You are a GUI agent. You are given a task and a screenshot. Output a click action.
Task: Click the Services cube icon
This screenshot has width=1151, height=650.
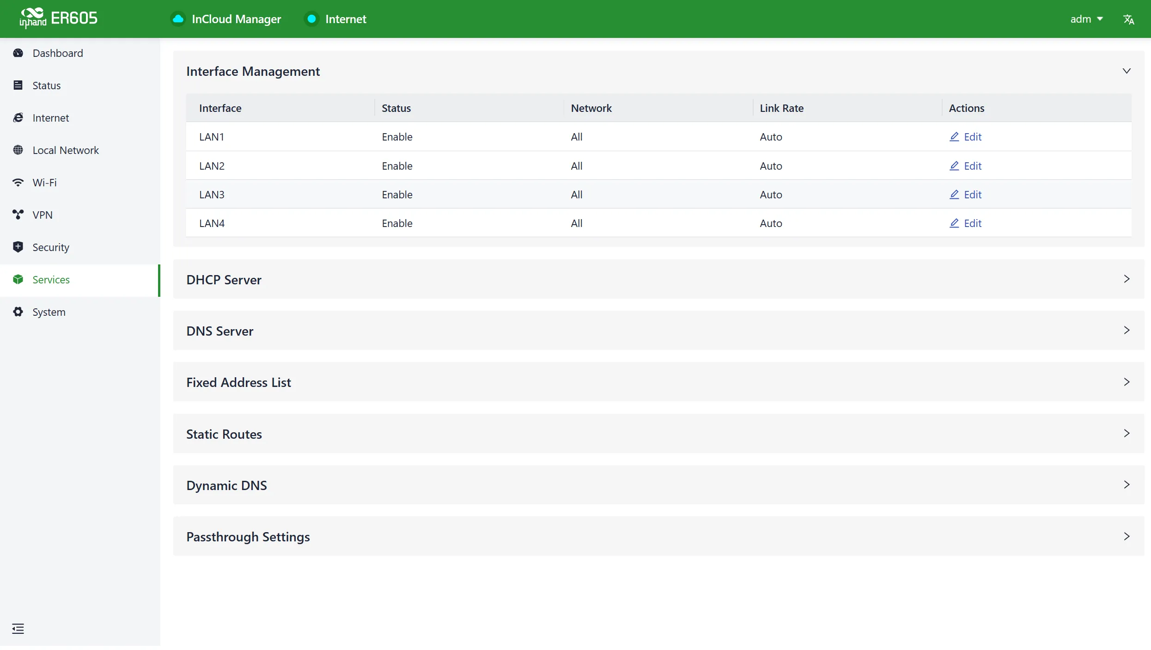pyautogui.click(x=18, y=280)
